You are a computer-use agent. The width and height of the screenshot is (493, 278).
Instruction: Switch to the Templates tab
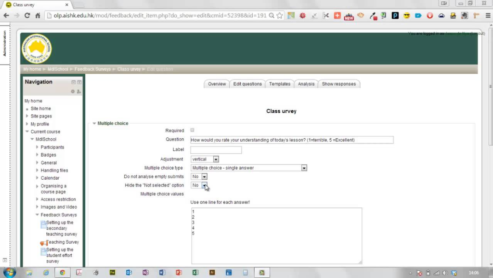click(280, 84)
